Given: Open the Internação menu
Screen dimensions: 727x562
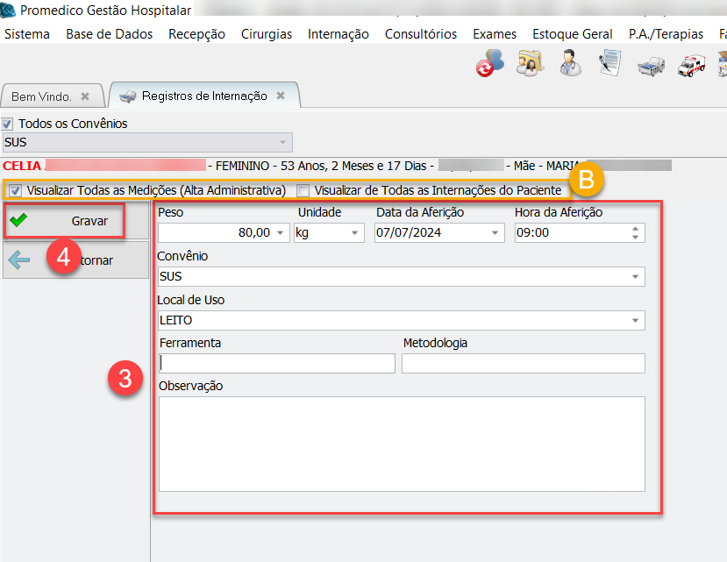Looking at the screenshot, I should point(338,34).
